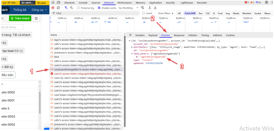Activate the inspect element picker icon

[x=53, y=3]
